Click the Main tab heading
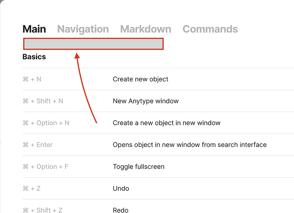The width and height of the screenshot is (294, 213). 34,29
